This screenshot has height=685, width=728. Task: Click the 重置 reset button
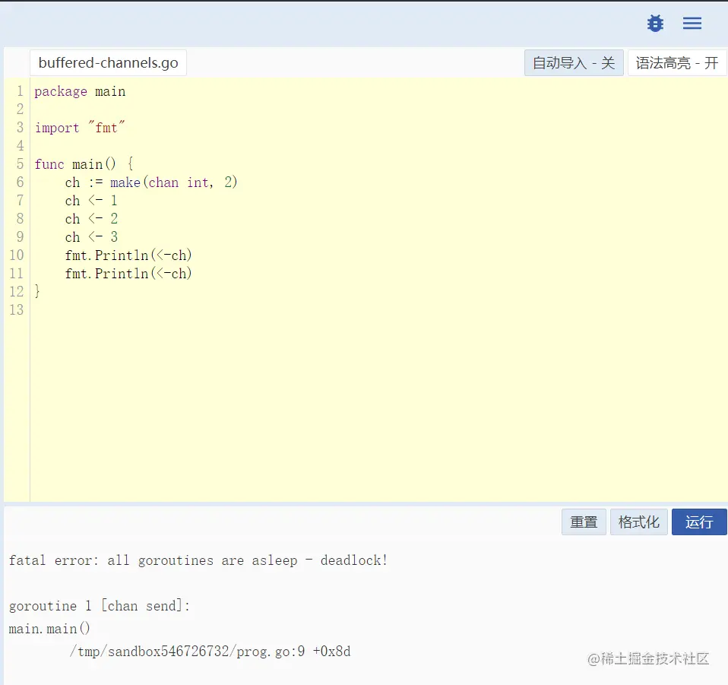click(x=584, y=522)
